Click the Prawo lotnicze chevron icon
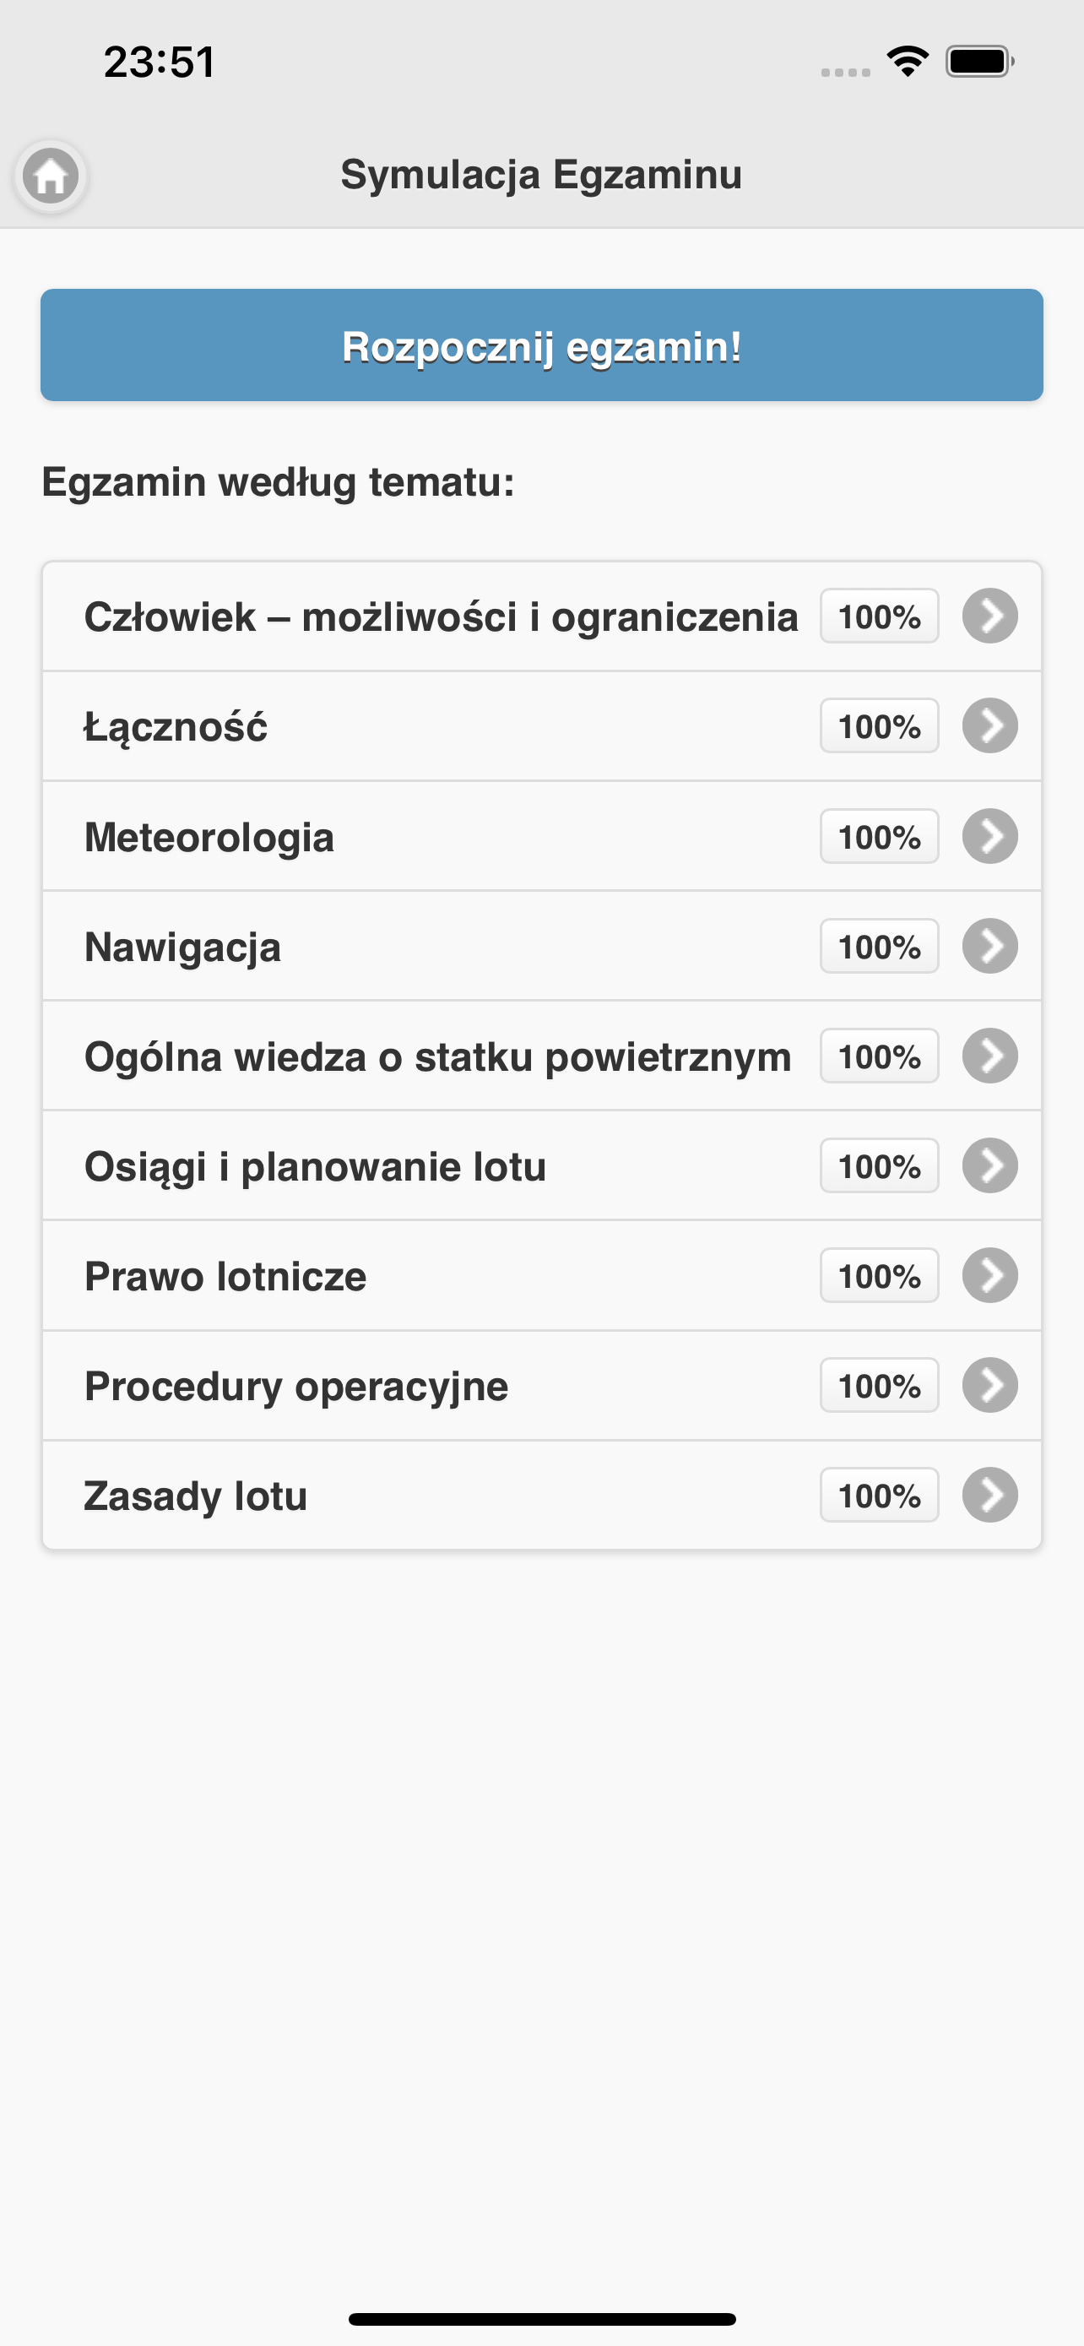Screen dimensions: 1084x2346 [x=989, y=1276]
